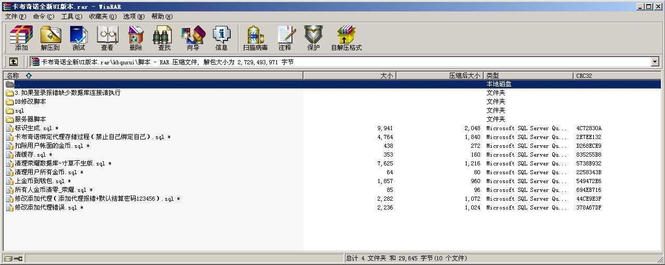Click CRC32 value 5738B932
The image size is (665, 265).
tap(589, 163)
